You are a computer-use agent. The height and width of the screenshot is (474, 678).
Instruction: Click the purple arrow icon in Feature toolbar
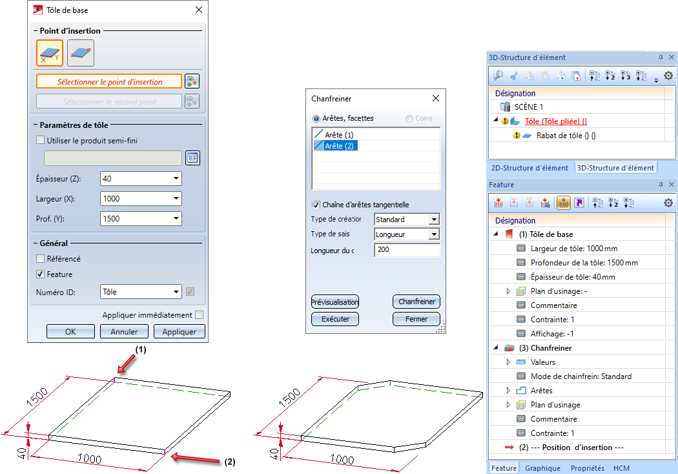[x=579, y=203]
